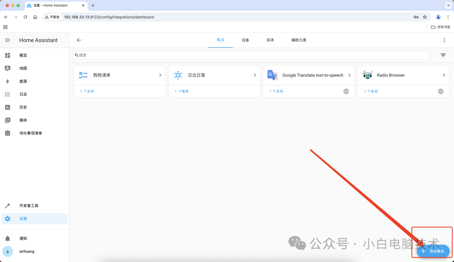Select the 设置 – Home Assistant browser tab
Image resolution: width=454 pixels, height=262 pixels.
pyautogui.click(x=56, y=5)
